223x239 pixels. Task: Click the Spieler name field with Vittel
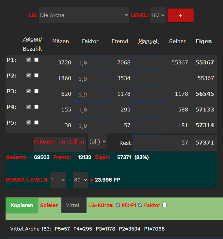tap(74, 205)
